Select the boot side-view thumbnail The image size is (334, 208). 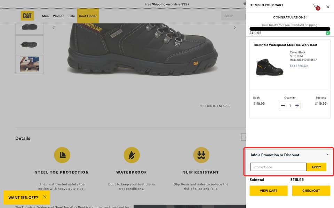pos(29,45)
